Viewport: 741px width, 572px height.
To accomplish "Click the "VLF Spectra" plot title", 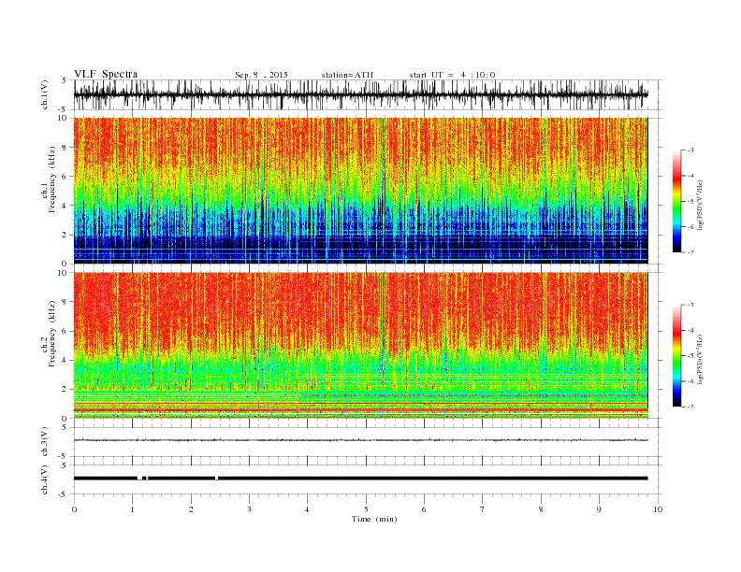I will click(106, 74).
